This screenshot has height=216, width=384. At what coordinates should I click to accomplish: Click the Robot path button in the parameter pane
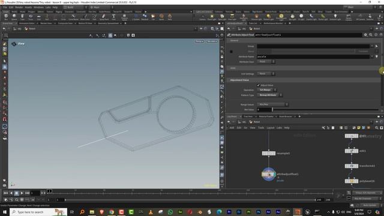click(x=254, y=29)
